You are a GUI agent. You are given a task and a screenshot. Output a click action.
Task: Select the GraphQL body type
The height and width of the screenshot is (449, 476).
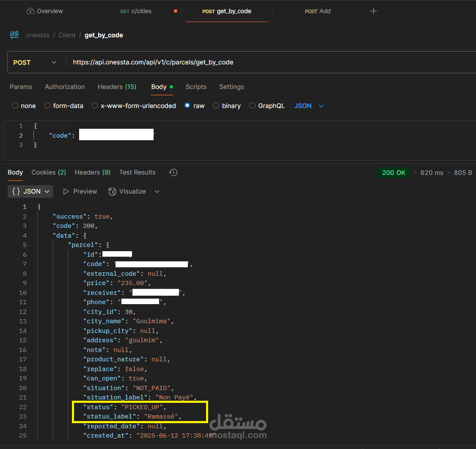pos(267,106)
